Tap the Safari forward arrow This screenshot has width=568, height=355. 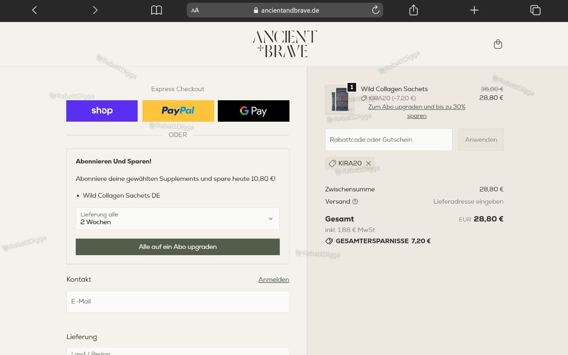click(x=95, y=10)
